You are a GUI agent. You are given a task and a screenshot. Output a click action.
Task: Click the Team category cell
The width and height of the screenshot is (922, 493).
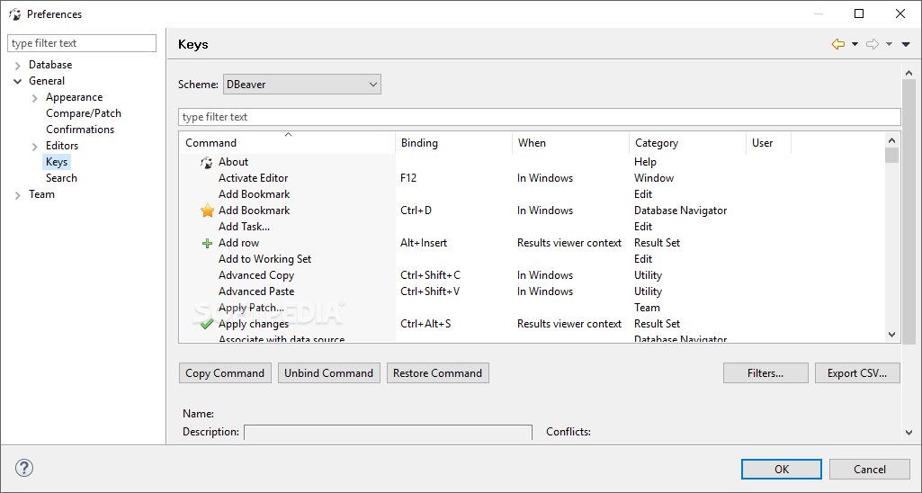coord(647,307)
